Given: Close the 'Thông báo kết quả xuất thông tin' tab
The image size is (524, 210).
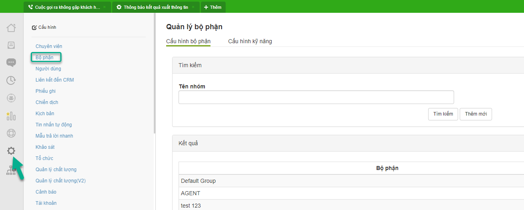Looking at the screenshot, I should pyautogui.click(x=193, y=7).
